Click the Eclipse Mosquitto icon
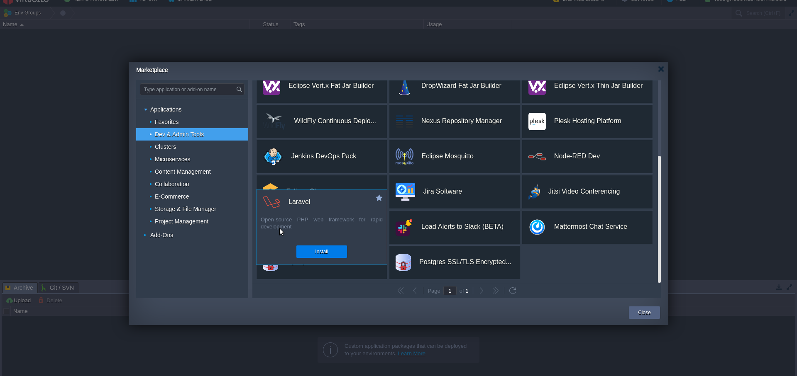This screenshot has height=376, width=797. (404, 156)
